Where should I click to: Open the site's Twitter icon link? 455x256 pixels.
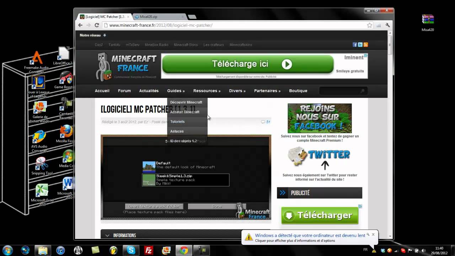click(x=360, y=45)
